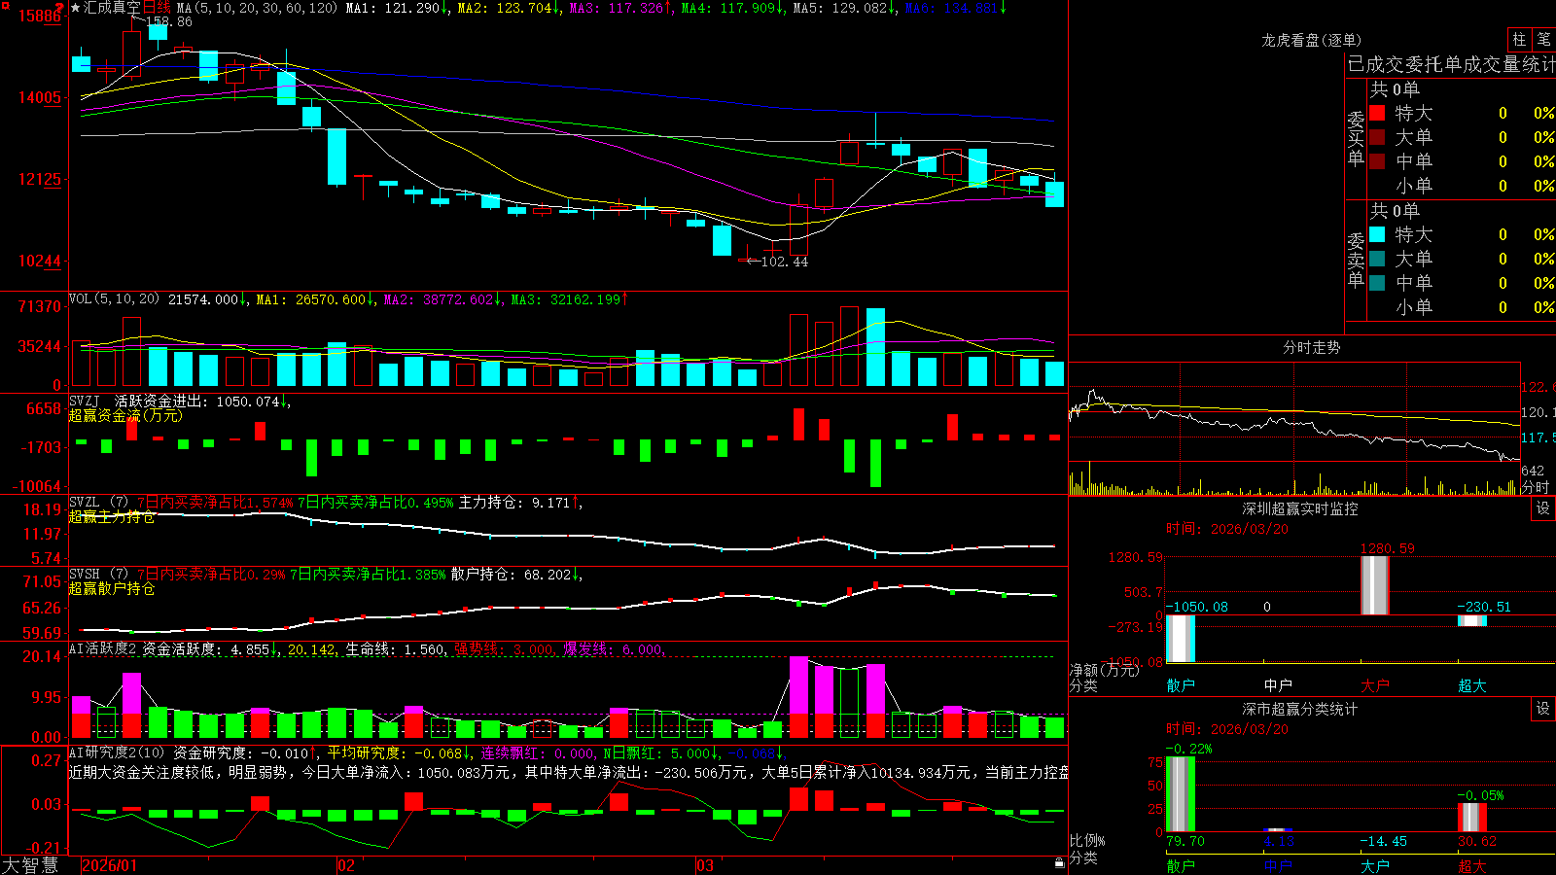Click the dark red 大单 buy order square
Image resolution: width=1556 pixels, height=875 pixels.
coord(1377,137)
